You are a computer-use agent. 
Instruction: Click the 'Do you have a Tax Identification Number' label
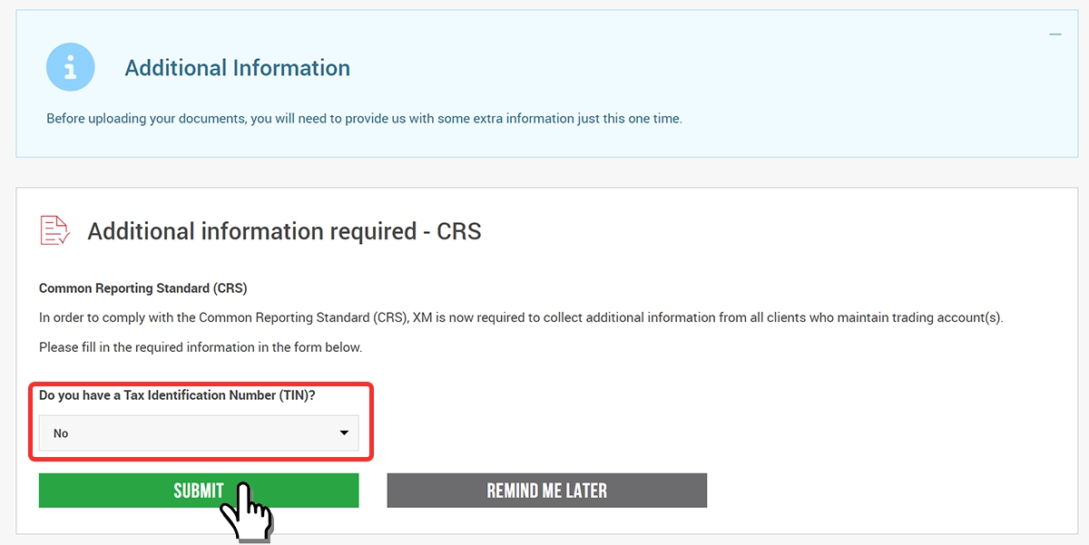pos(177,395)
